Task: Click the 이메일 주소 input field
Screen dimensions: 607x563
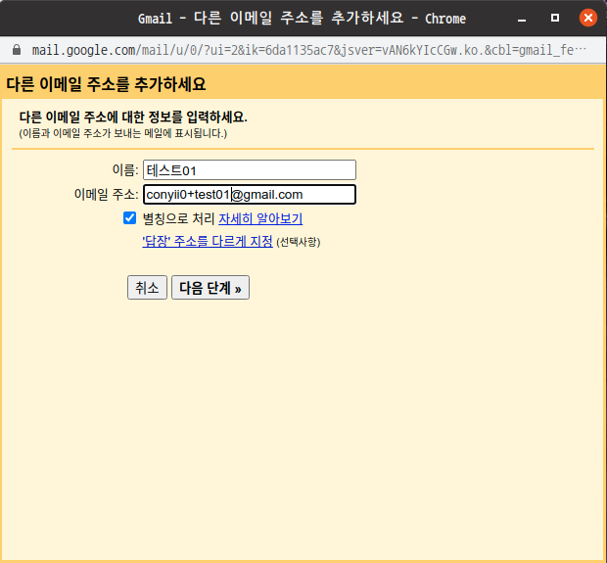Action: (250, 195)
